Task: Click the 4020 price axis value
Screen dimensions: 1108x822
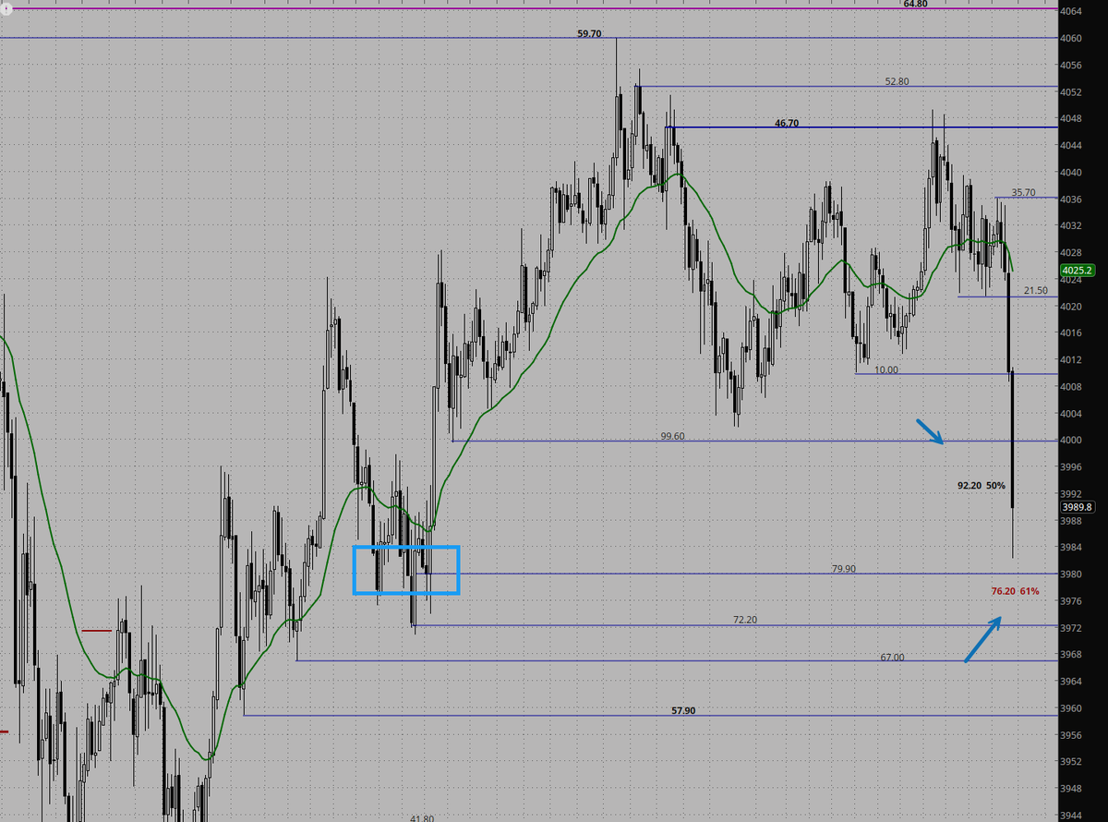Action: click(x=1072, y=307)
